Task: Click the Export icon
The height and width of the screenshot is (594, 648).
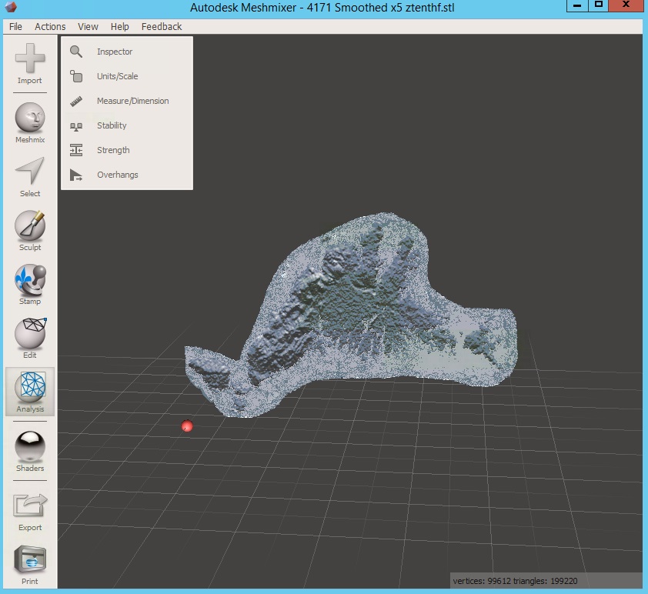Action: tap(30, 506)
